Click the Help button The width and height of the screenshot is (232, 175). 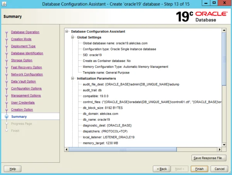[x=13, y=169]
